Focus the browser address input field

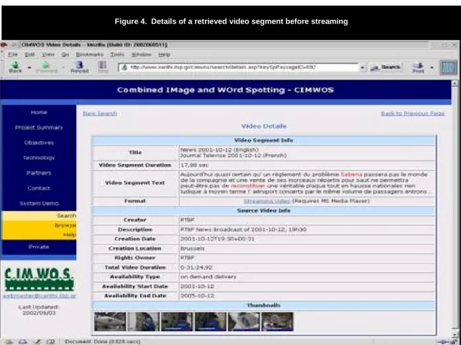click(x=238, y=67)
